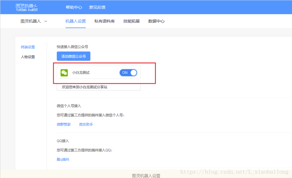Viewport: 292px width, 178px height.
Task: Click the green WeChat icon beside 小白龙测试
Action: click(x=64, y=73)
